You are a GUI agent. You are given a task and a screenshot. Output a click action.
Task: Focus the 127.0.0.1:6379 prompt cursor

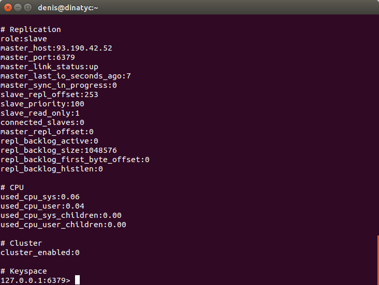click(x=77, y=280)
